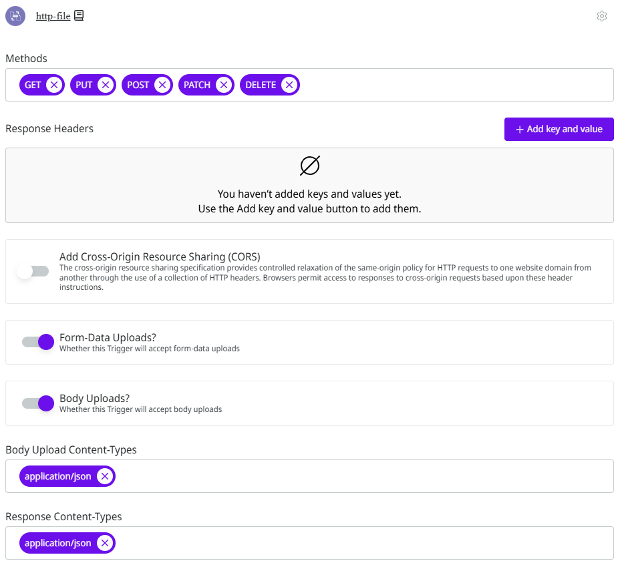
Task: Remove application/json from Body Upload Content-Types
Action: pos(104,476)
